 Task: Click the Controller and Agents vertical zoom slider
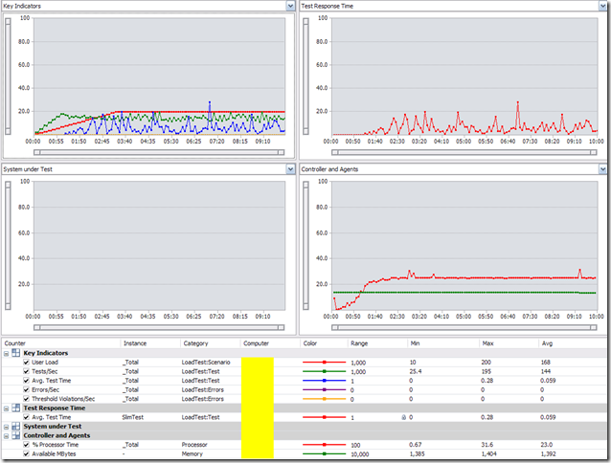pos(305,246)
